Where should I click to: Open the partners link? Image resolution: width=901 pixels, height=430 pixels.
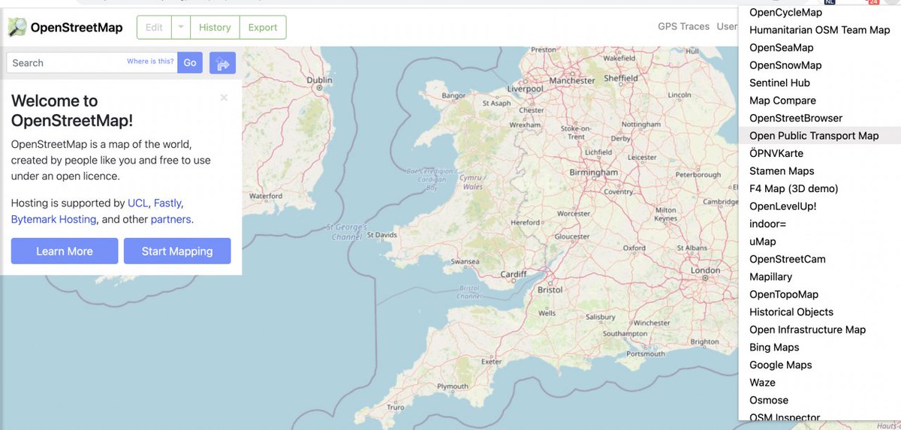[170, 220]
